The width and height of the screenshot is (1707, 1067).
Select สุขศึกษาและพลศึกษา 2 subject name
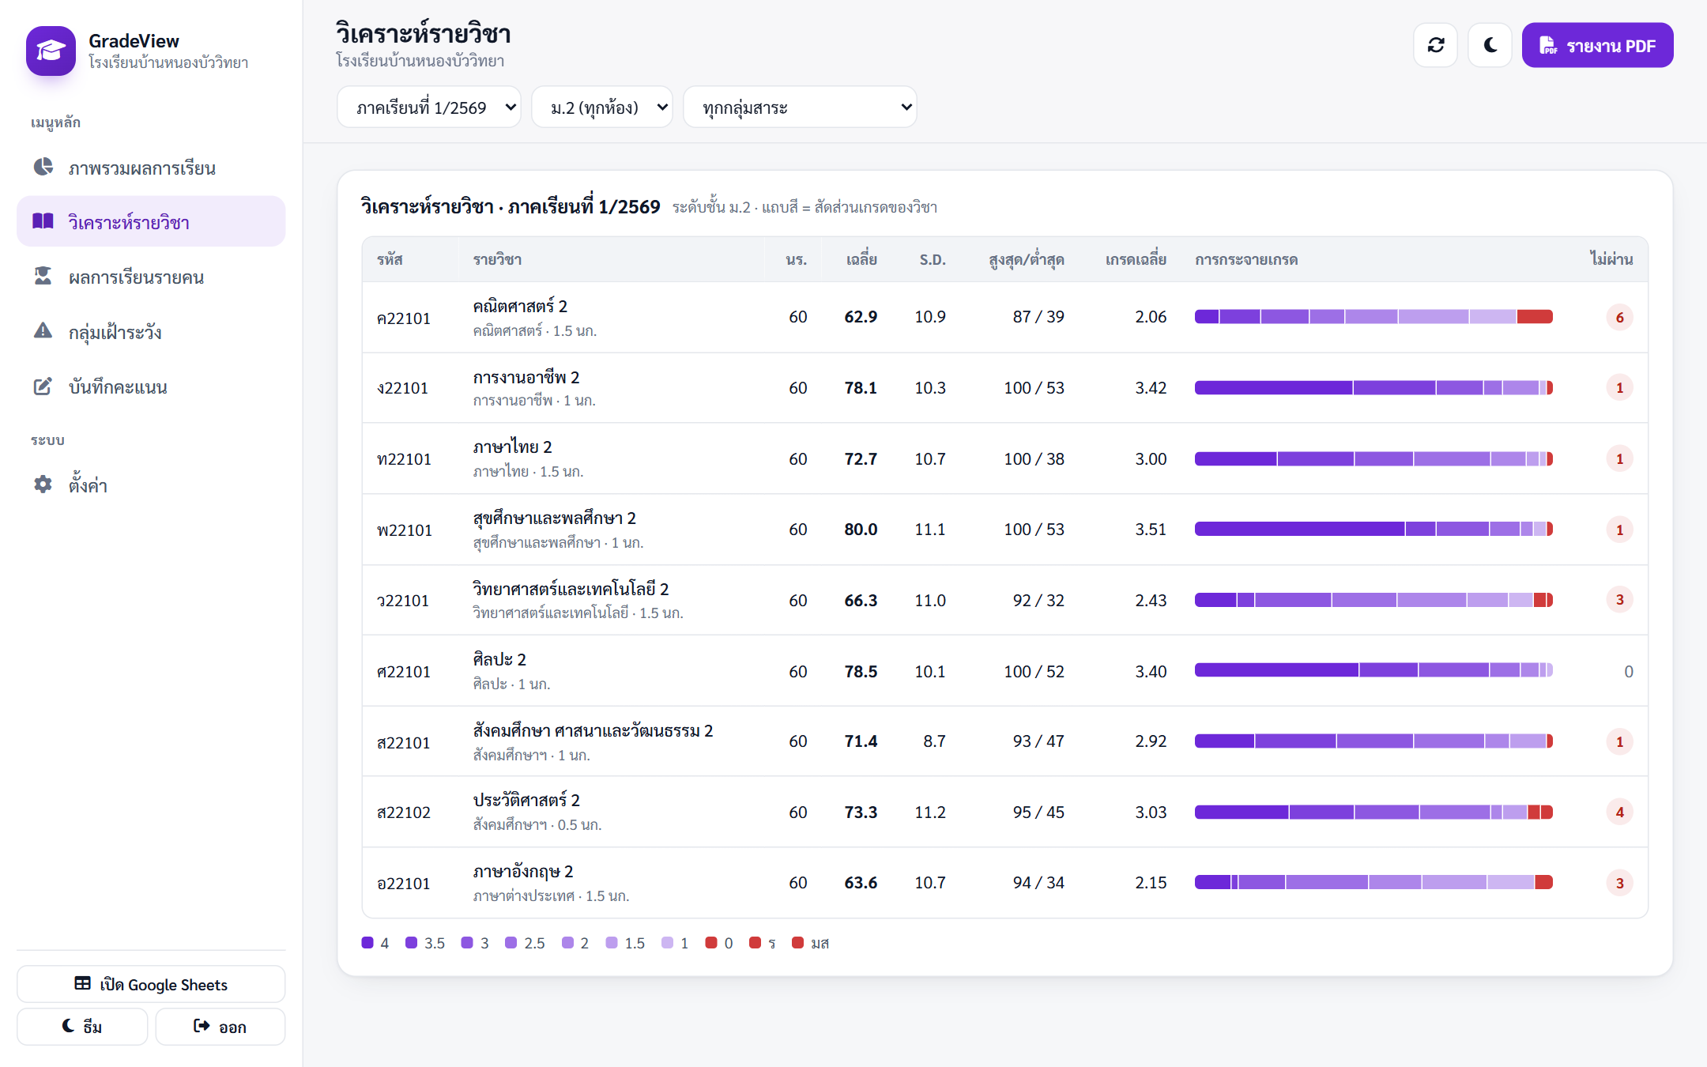(x=554, y=518)
